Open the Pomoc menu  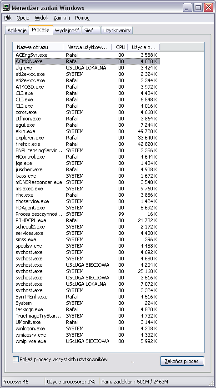[x=82, y=18]
